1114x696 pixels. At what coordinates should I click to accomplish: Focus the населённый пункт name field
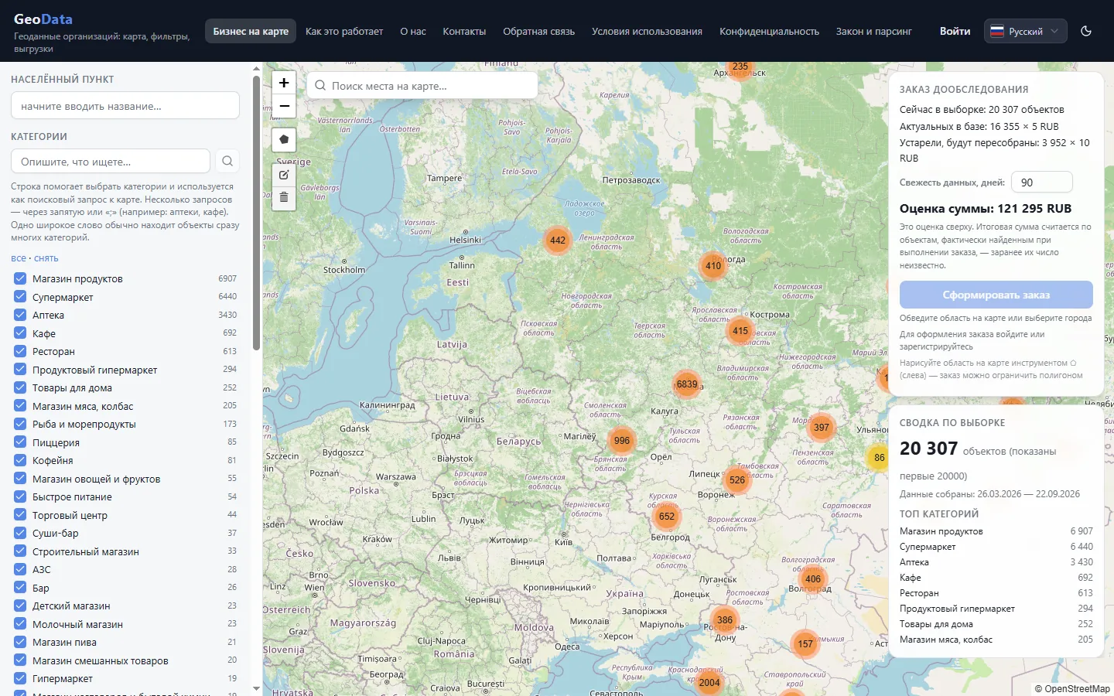125,106
